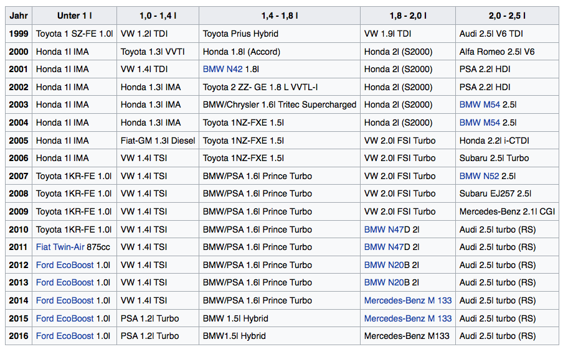Select the '1,8 - 2,0 l' column header

click(408, 16)
